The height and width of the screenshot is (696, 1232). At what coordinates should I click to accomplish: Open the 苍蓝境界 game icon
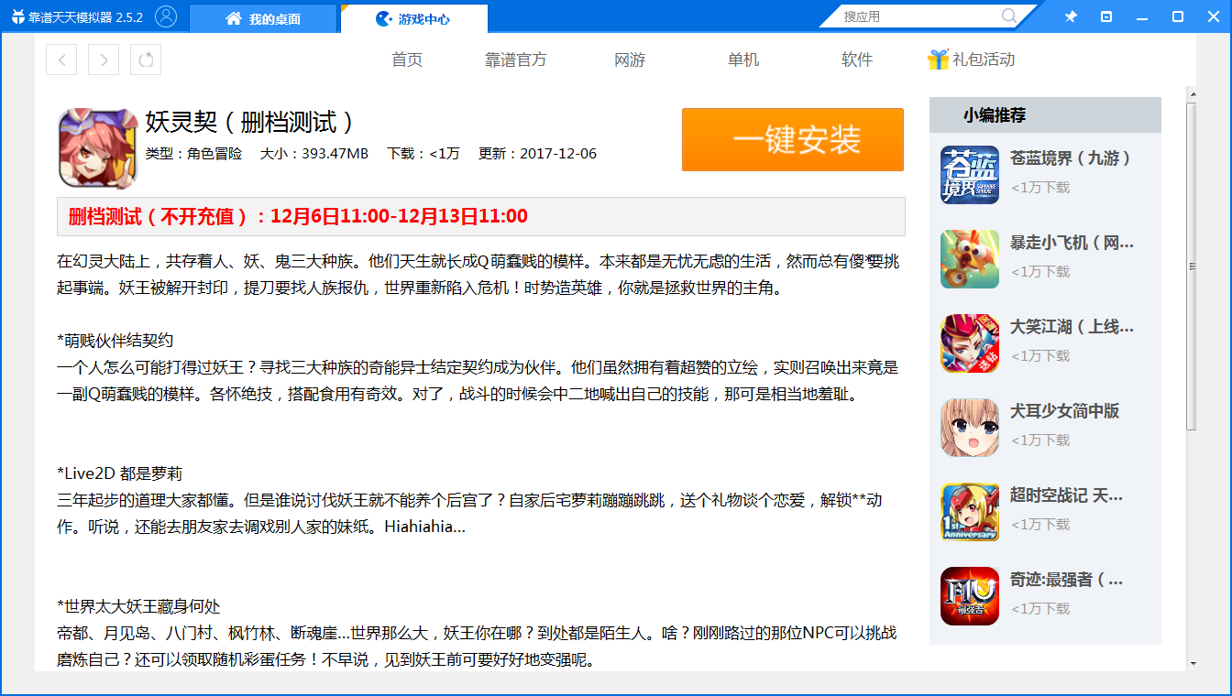coord(970,175)
